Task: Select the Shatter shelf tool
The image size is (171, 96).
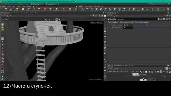Action: coord(119,9)
